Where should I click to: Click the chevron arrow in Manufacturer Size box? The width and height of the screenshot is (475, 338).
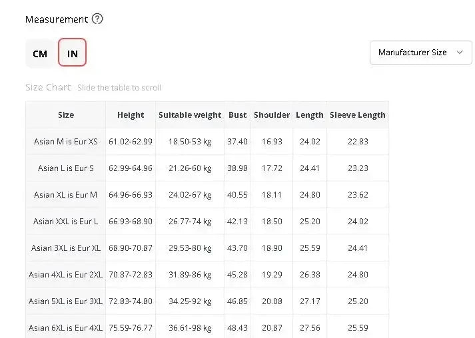tap(460, 53)
